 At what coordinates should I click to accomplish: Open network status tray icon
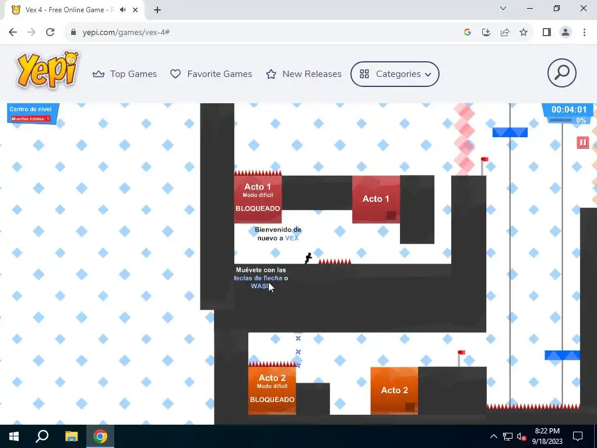click(x=508, y=436)
